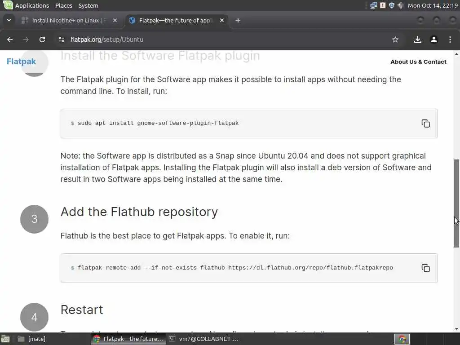Expand the tab search dropdown
The image size is (460, 345).
point(9,20)
